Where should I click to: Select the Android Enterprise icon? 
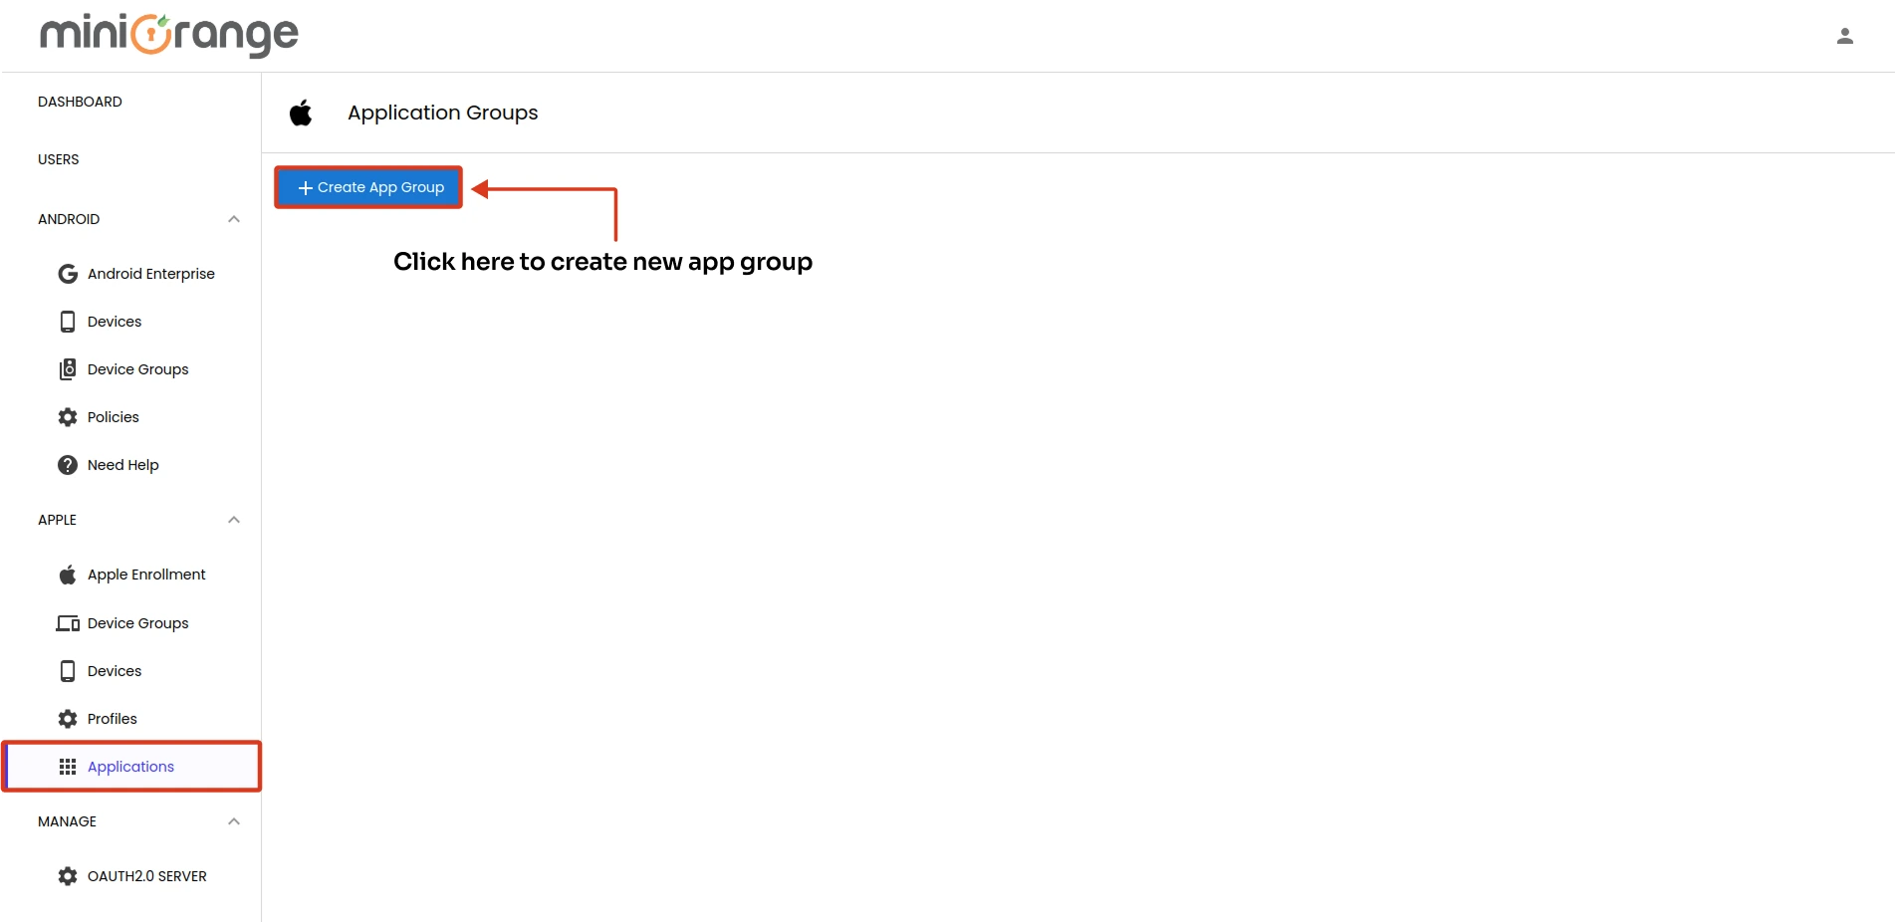tap(67, 273)
